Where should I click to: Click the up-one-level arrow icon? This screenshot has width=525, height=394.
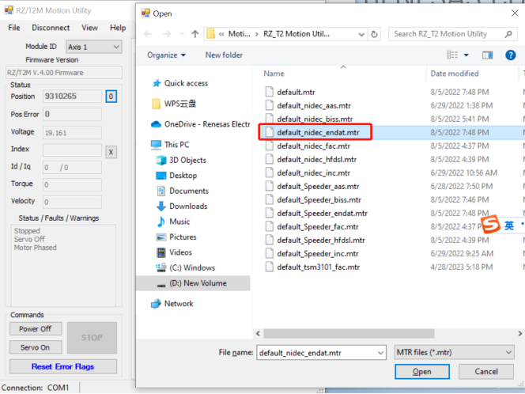(x=195, y=34)
